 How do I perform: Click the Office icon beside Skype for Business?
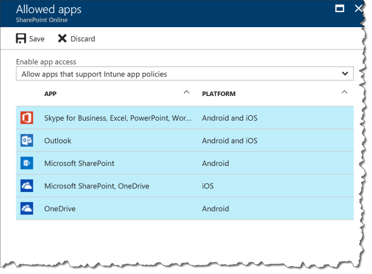[x=27, y=118]
